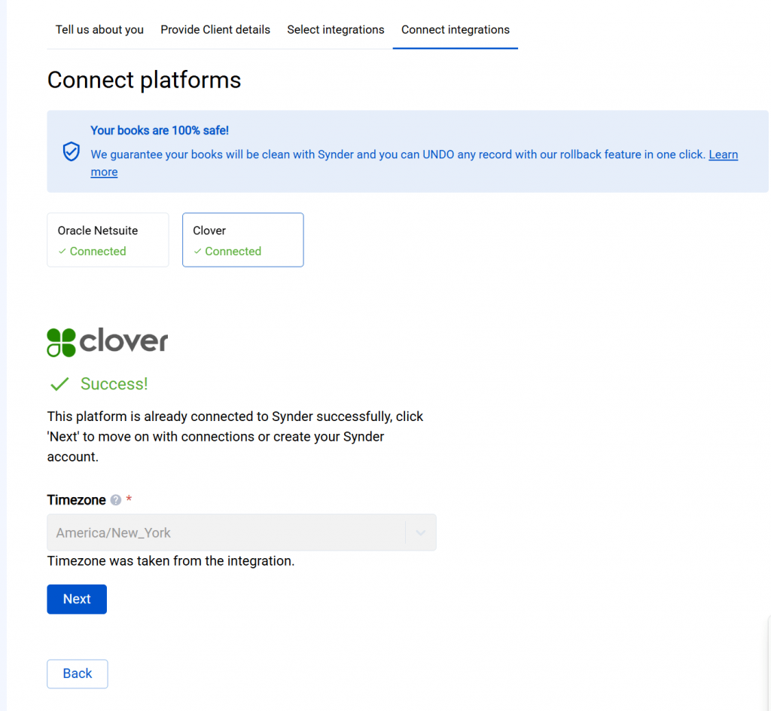This screenshot has height=711, width=771.
Task: Click the blue Next button
Action: 77,599
